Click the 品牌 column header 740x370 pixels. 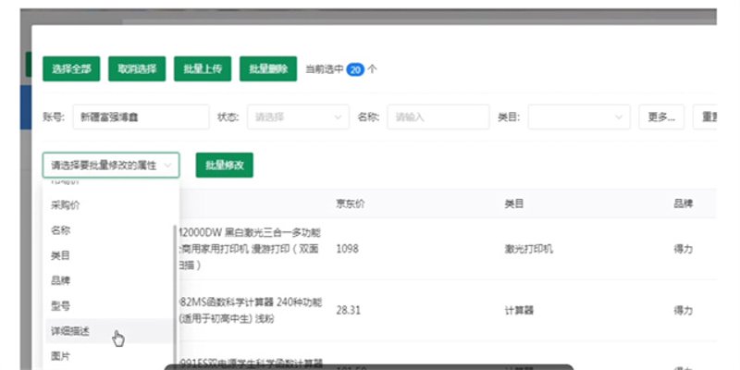(683, 203)
